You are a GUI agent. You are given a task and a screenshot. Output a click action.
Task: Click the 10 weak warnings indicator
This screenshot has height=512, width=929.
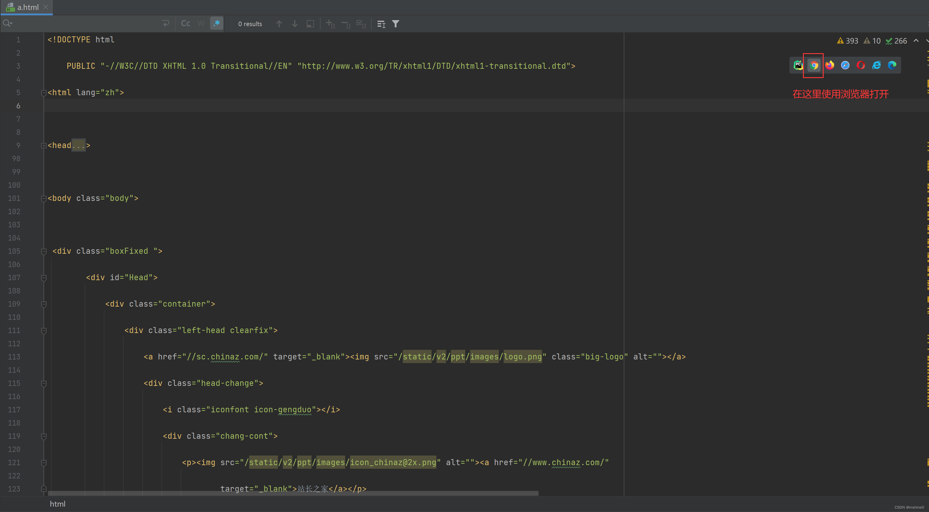(x=872, y=41)
